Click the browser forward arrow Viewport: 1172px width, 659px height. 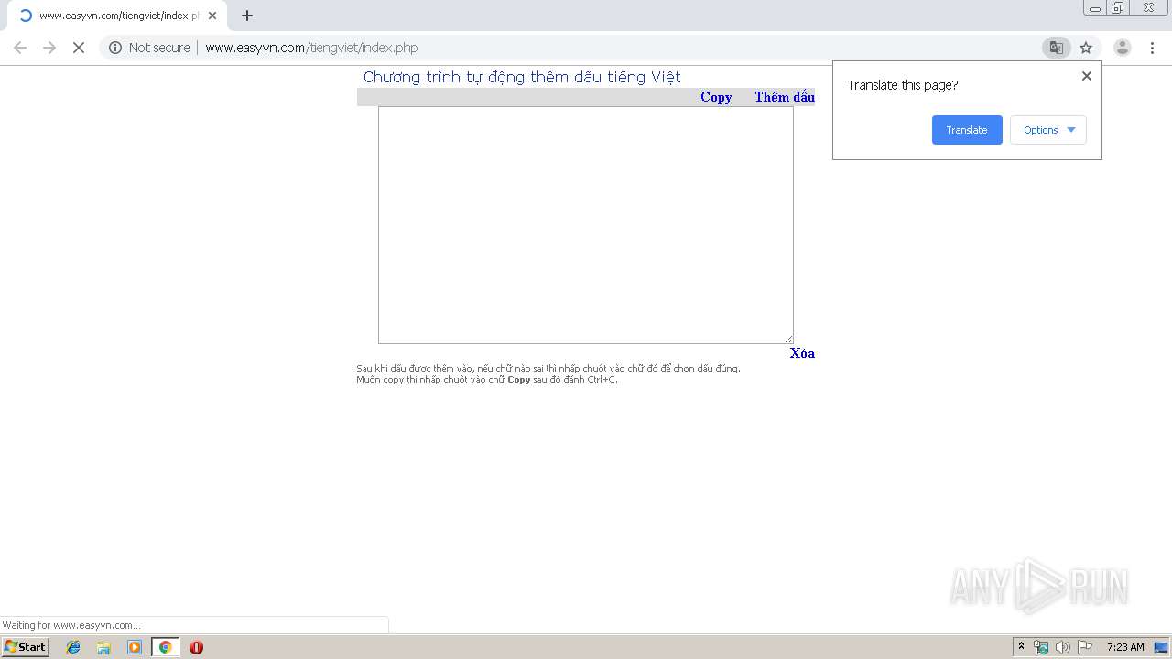[x=49, y=48]
